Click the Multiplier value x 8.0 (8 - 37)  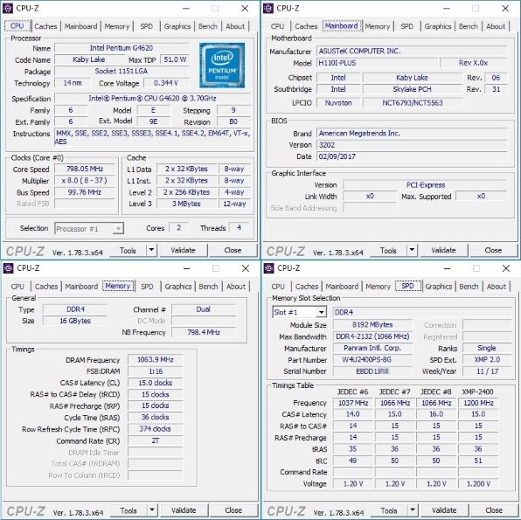coord(85,180)
